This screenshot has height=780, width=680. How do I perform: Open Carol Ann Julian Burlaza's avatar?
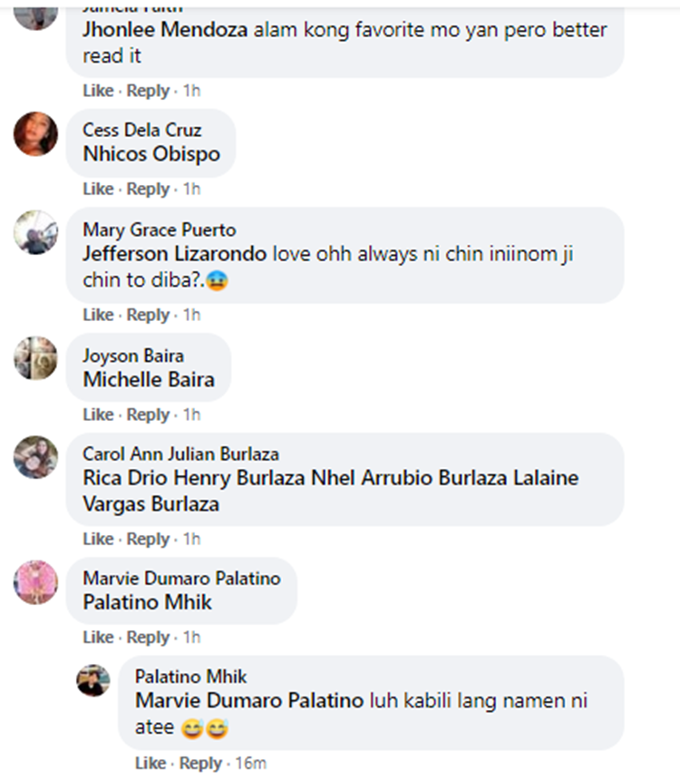(36, 457)
